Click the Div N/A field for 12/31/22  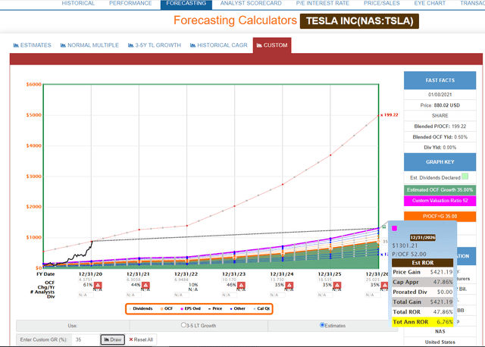point(182,295)
